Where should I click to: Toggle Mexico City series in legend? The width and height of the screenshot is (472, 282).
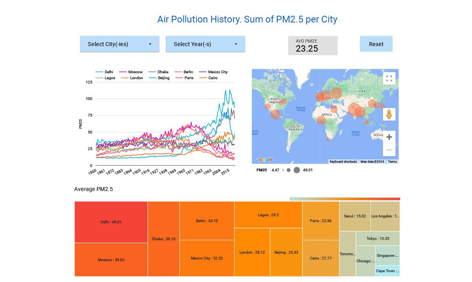point(214,72)
